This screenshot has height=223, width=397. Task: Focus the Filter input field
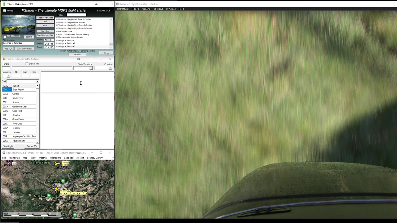76,15
